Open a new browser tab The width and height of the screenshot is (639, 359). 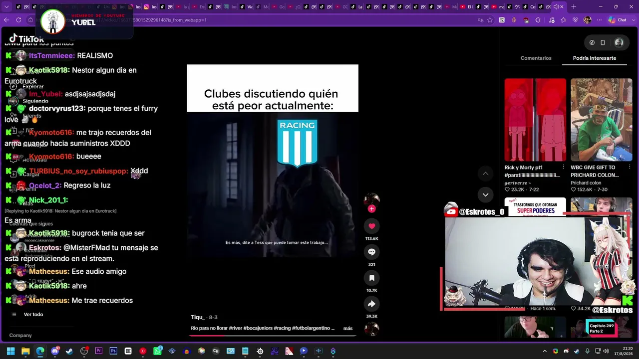click(574, 7)
